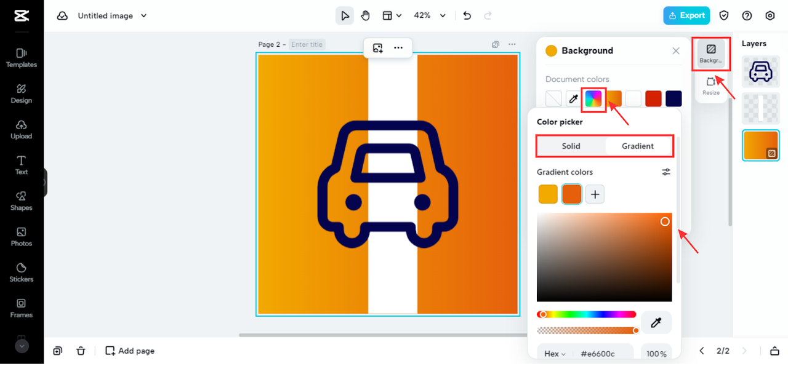Collapse the left side panel handle
Viewport: 788px width, 366px height.
pyautogui.click(x=45, y=183)
